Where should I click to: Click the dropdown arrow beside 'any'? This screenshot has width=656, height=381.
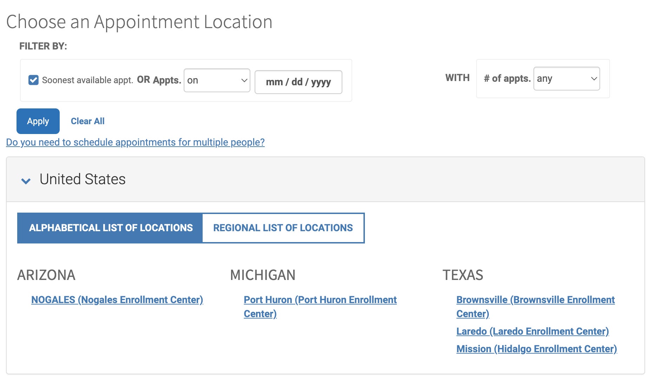[594, 79]
